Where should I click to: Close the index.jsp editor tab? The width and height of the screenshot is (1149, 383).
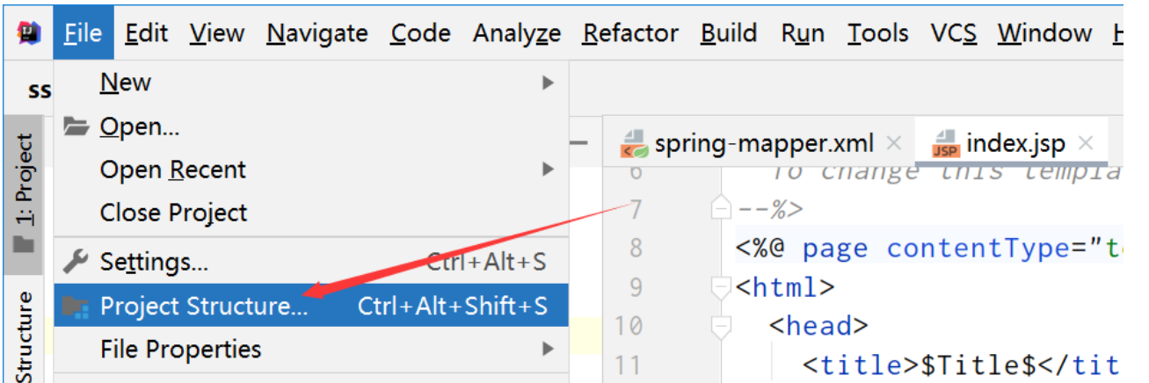coord(1086,143)
